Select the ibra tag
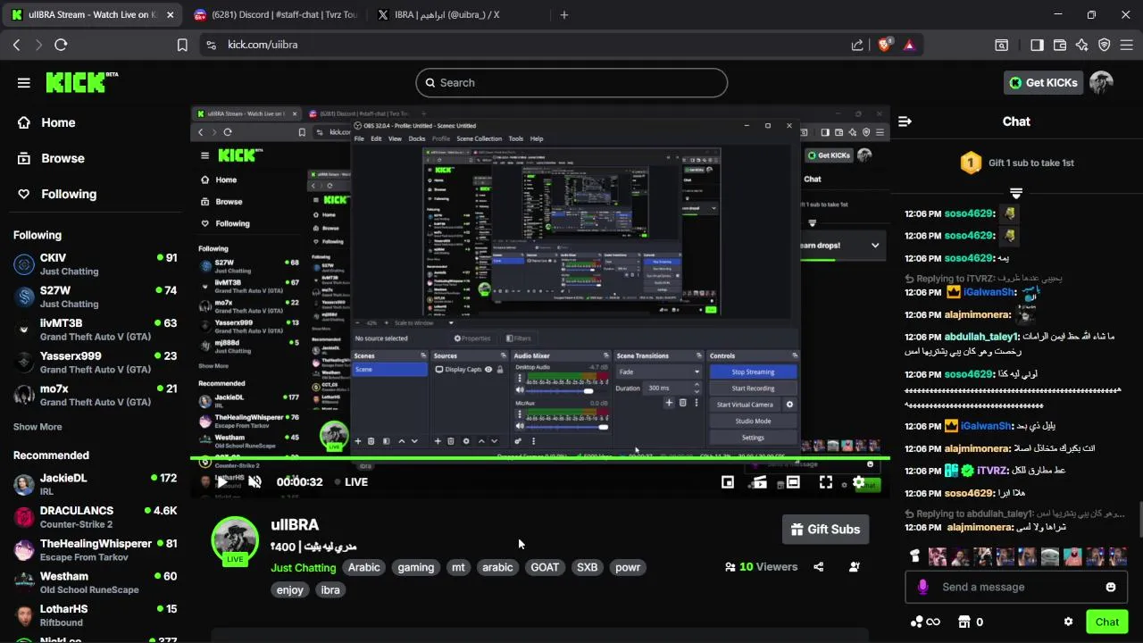This screenshot has height=643, width=1143. pos(330,589)
